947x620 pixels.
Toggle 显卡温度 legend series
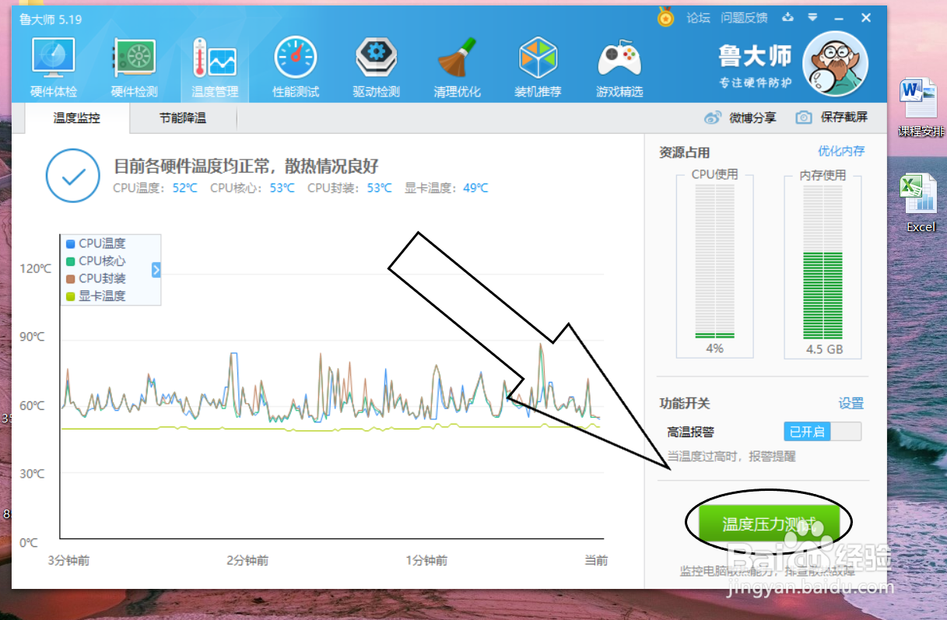pos(96,296)
